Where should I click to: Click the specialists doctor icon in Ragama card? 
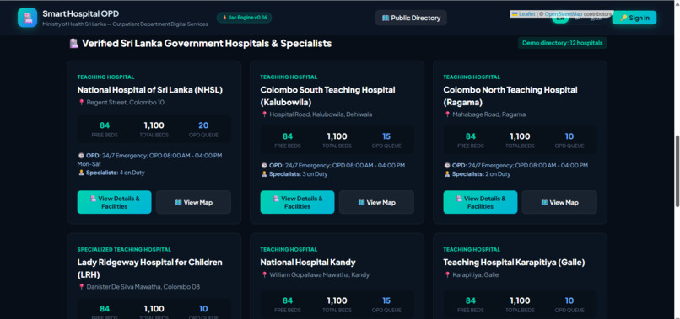447,174
